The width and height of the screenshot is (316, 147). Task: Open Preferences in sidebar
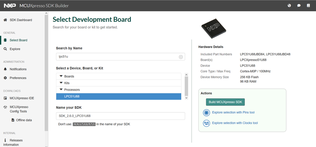pos(18,78)
